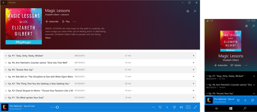Subscribe to Magic Lessons in desktop window
Image resolution: width=257 pixels, height=112 pixels.
tap(52, 22)
